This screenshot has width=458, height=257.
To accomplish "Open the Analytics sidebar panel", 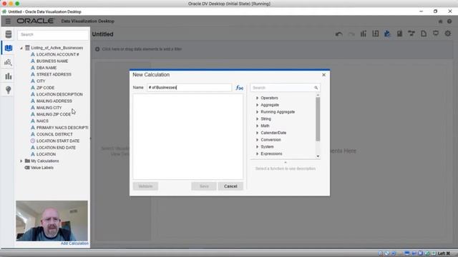I will coord(8,62).
